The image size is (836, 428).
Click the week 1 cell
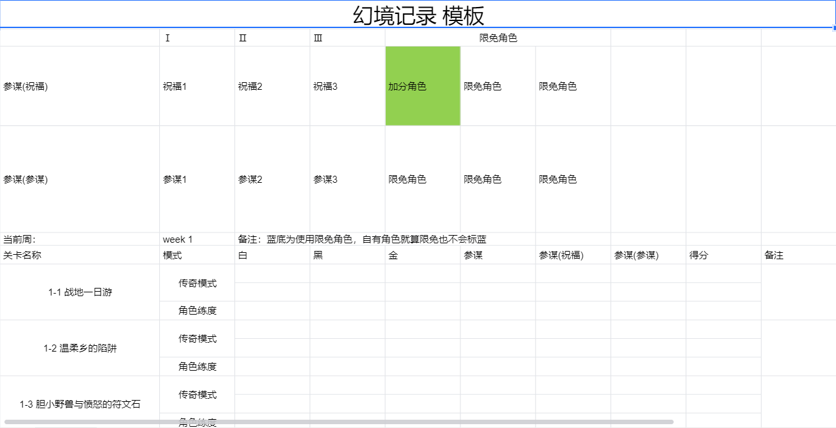197,239
